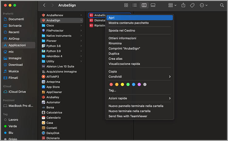The height and width of the screenshot is (141, 228).
Task: Expand the Azioni rapide submenu
Action: click(x=140, y=98)
